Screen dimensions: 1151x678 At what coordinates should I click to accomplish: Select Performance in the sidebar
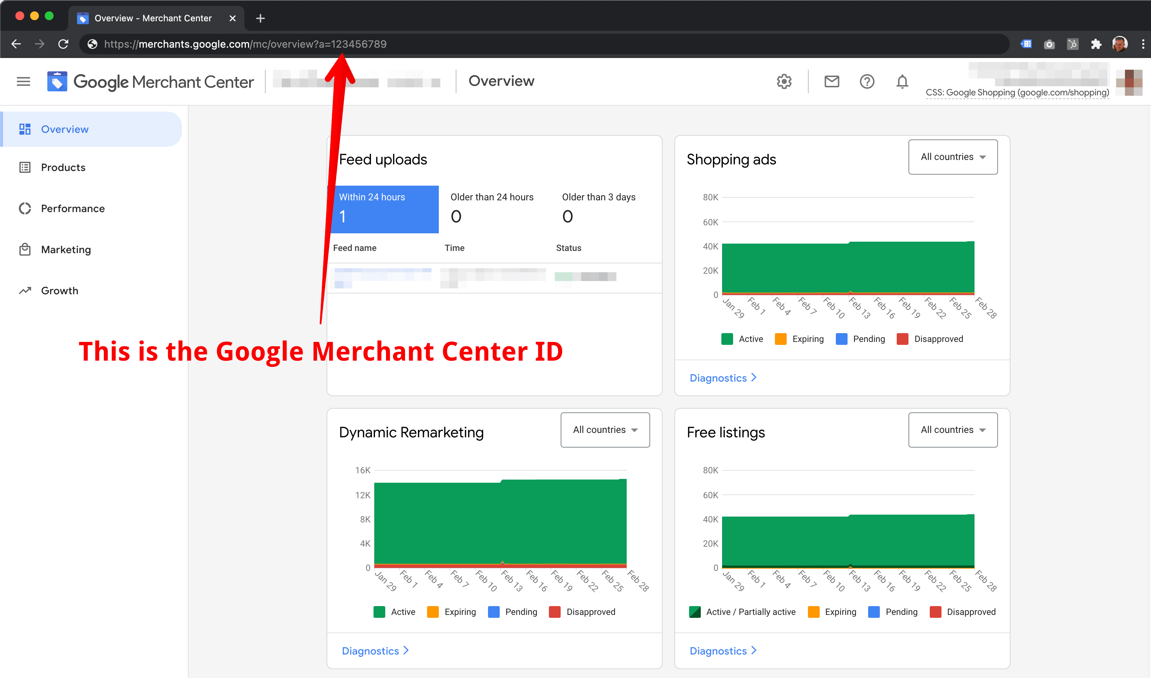pyautogui.click(x=73, y=208)
